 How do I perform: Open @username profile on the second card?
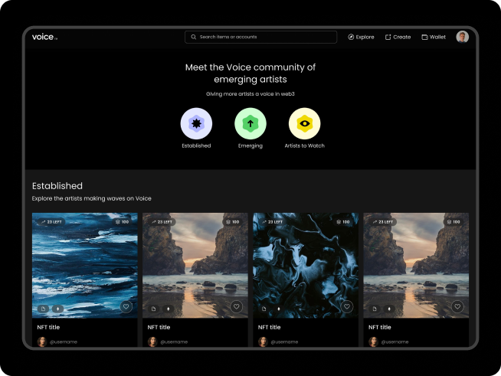click(x=172, y=342)
